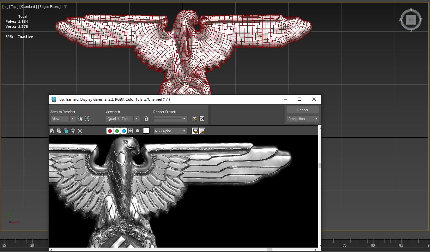Viewport: 430px width, 252px height.
Task: Click the Verts count 5.378
Action: click(x=23, y=27)
